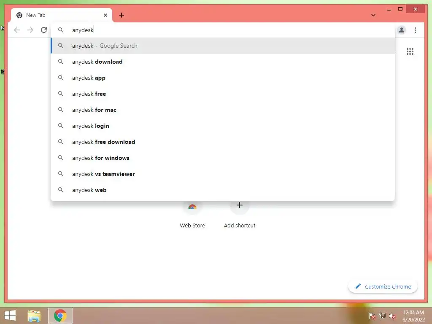Open the Windows Start button

click(10, 316)
